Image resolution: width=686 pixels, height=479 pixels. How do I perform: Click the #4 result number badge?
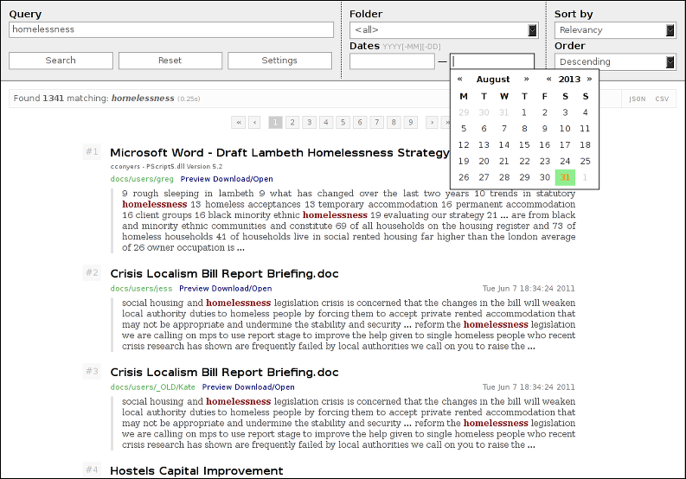(92, 469)
